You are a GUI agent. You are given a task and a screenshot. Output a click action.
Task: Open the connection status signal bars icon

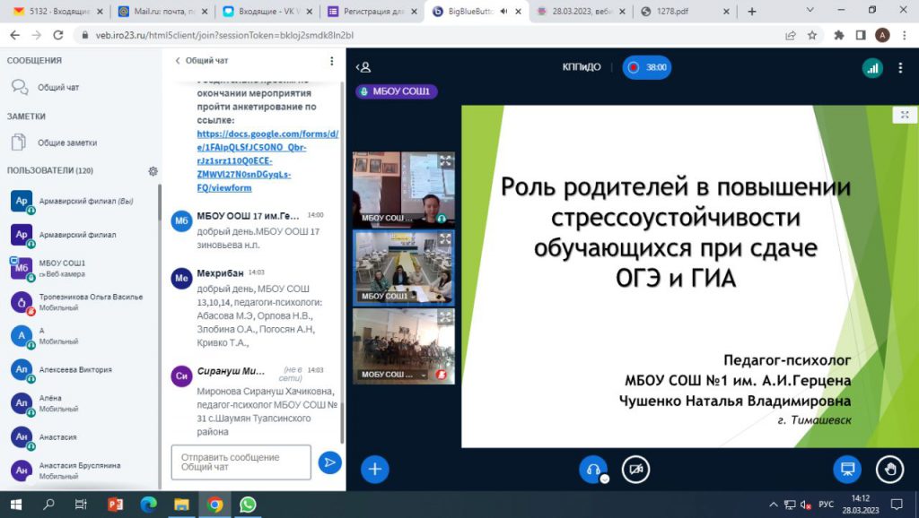871,67
